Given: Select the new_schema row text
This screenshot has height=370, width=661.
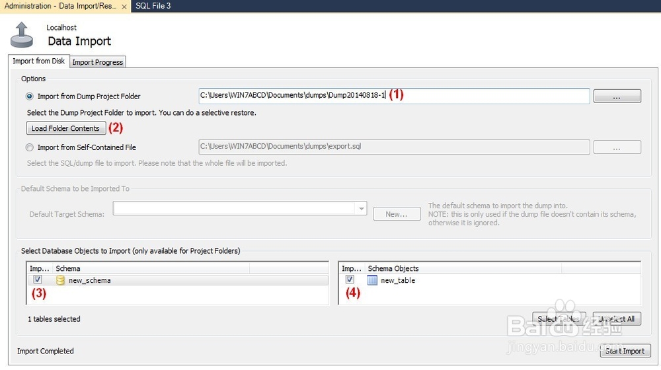Looking at the screenshot, I should (90, 281).
